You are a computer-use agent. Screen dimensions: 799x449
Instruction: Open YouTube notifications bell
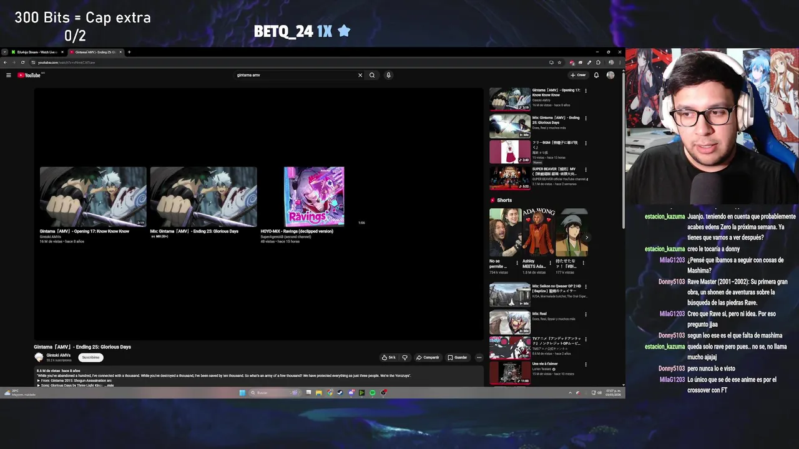(596, 75)
